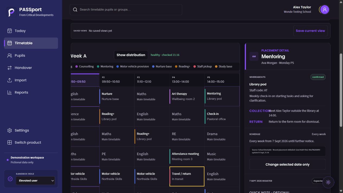Click the Drama Main timetable cell

point(222,136)
